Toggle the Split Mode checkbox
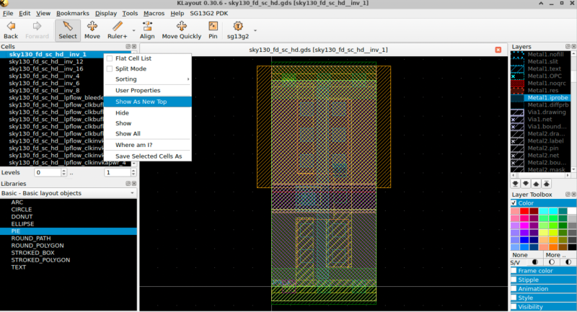Image resolution: width=577 pixels, height=312 pixels. (x=110, y=68)
